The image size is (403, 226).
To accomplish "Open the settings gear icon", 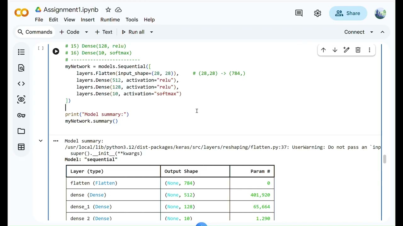I will tap(317, 13).
